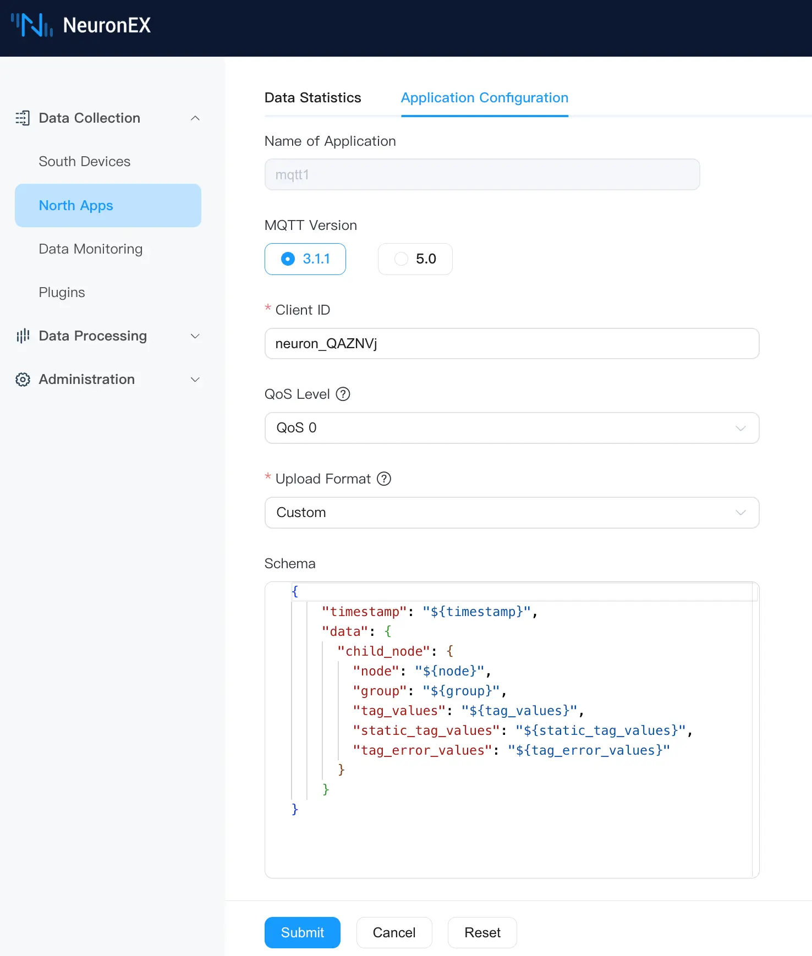This screenshot has width=812, height=956.
Task: Click the Data Collection sidebar icon
Action: pos(23,118)
